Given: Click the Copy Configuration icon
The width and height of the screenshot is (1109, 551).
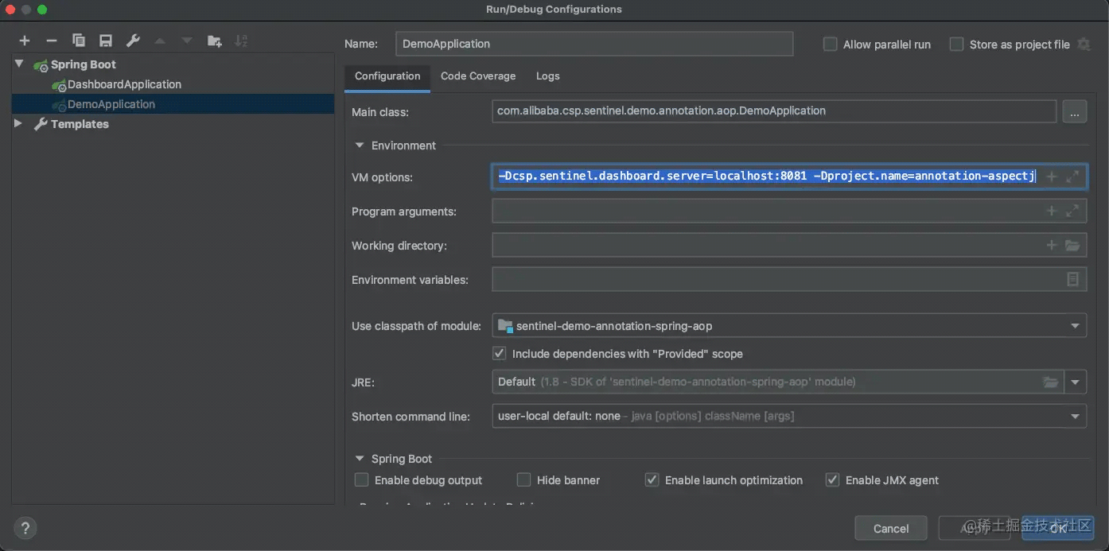Looking at the screenshot, I should click(x=78, y=41).
